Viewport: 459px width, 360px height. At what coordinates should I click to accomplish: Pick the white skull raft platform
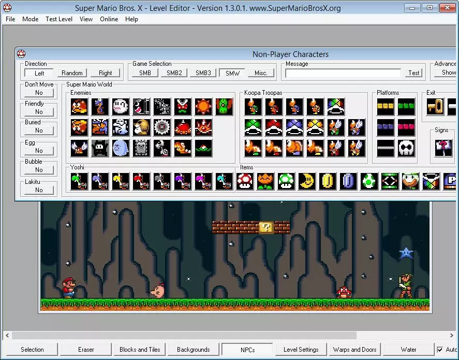(406, 148)
